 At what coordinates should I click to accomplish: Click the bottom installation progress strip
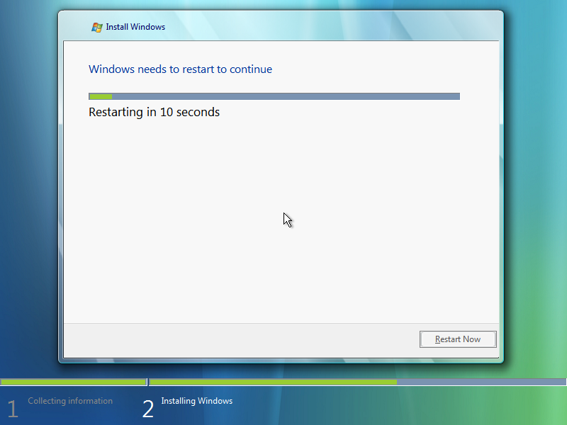(283, 382)
